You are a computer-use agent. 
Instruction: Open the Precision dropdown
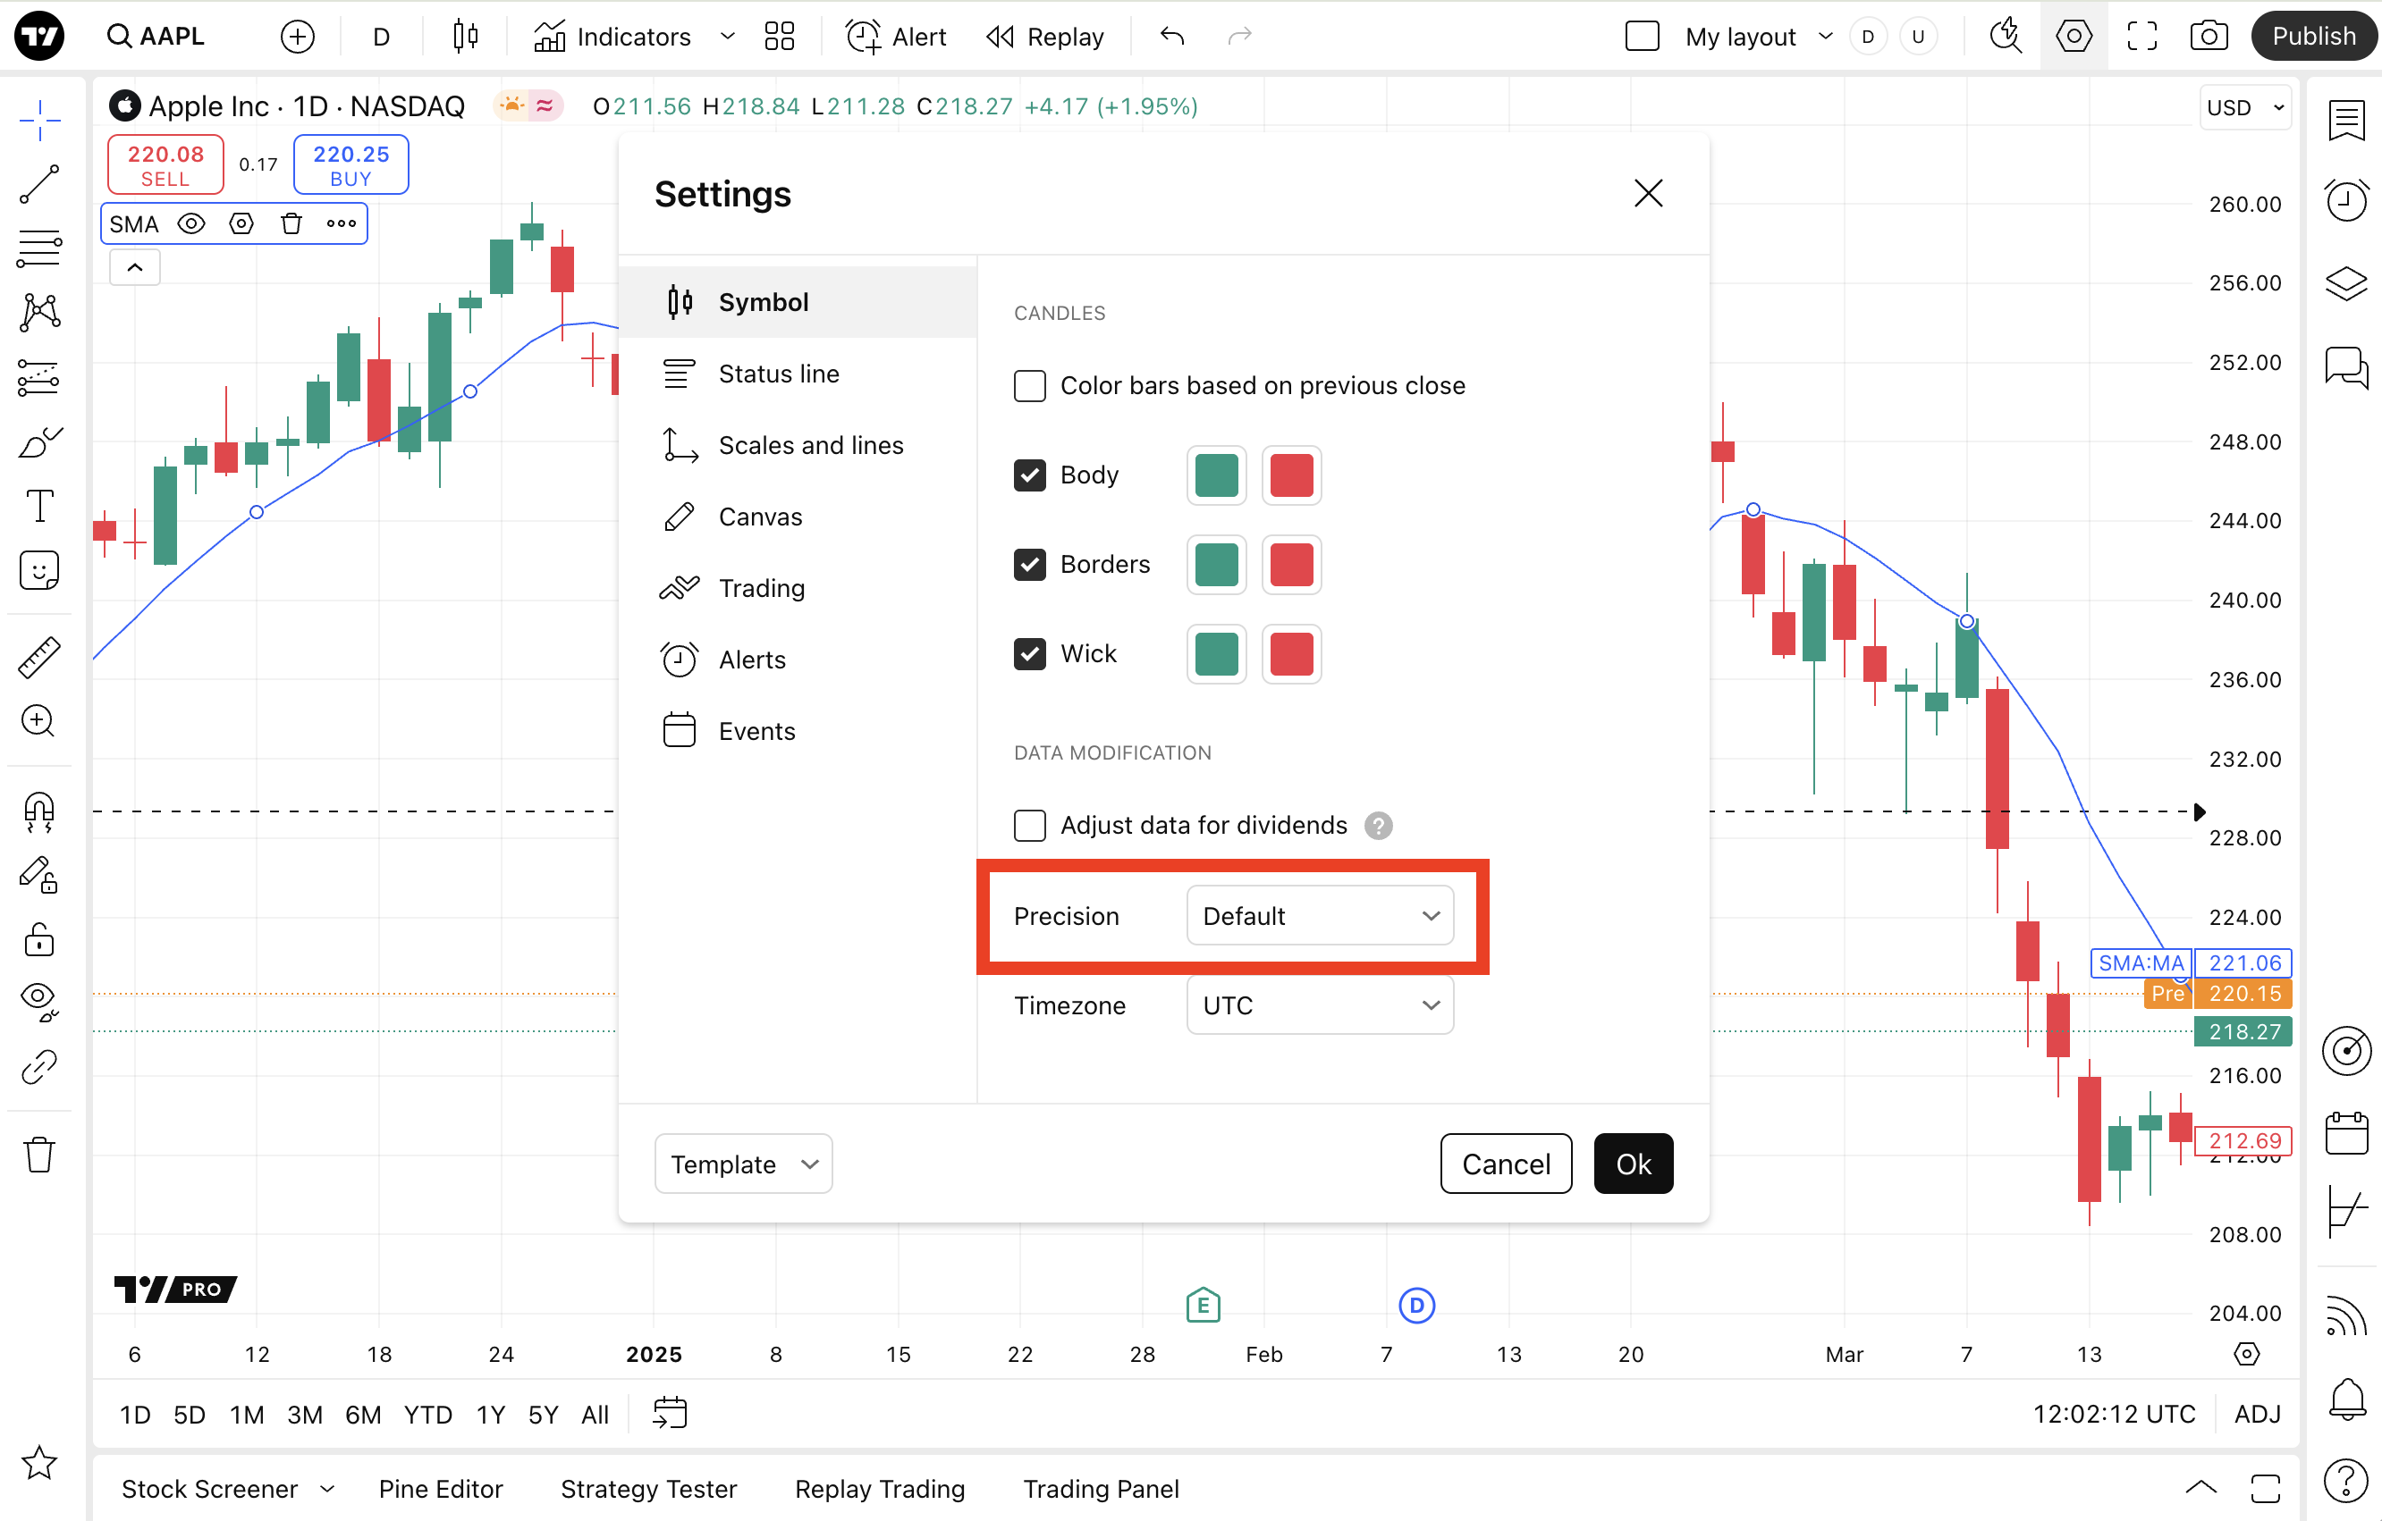click(x=1320, y=916)
